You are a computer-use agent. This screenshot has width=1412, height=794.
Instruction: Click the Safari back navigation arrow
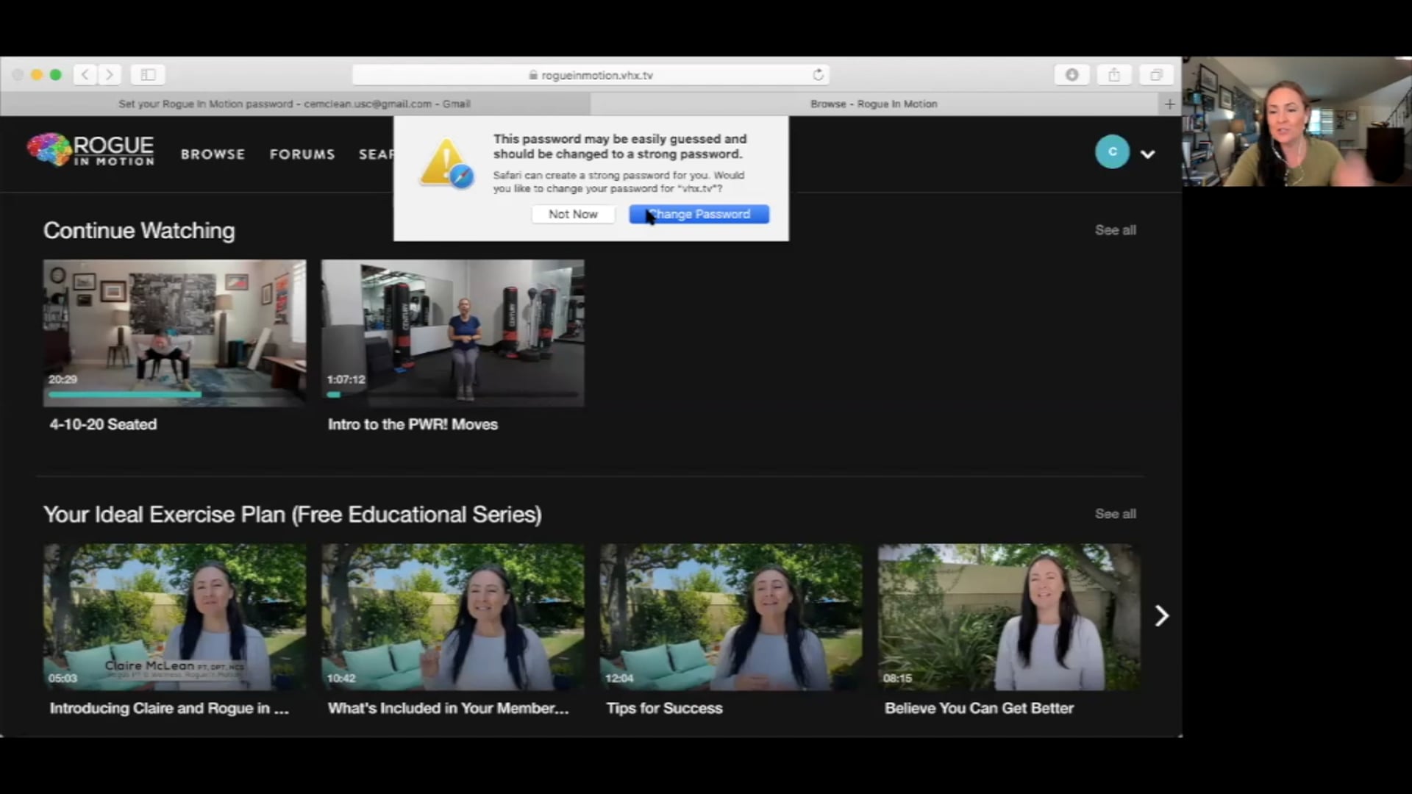(x=85, y=75)
